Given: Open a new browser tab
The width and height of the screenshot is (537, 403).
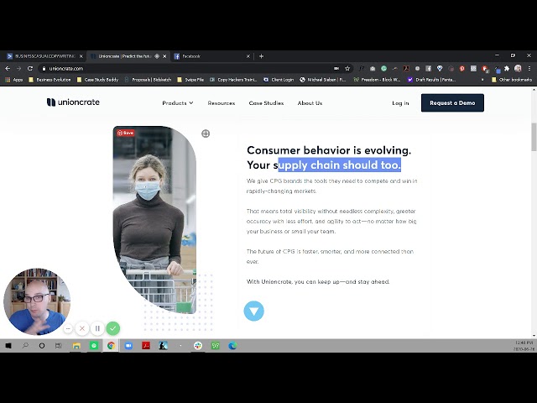Looking at the screenshot, I should [x=261, y=56].
